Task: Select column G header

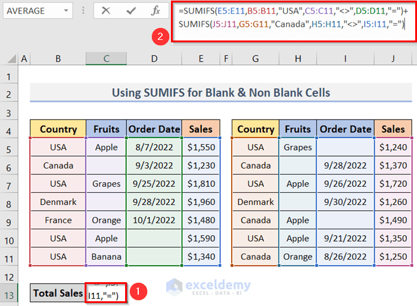Action: tap(256, 58)
